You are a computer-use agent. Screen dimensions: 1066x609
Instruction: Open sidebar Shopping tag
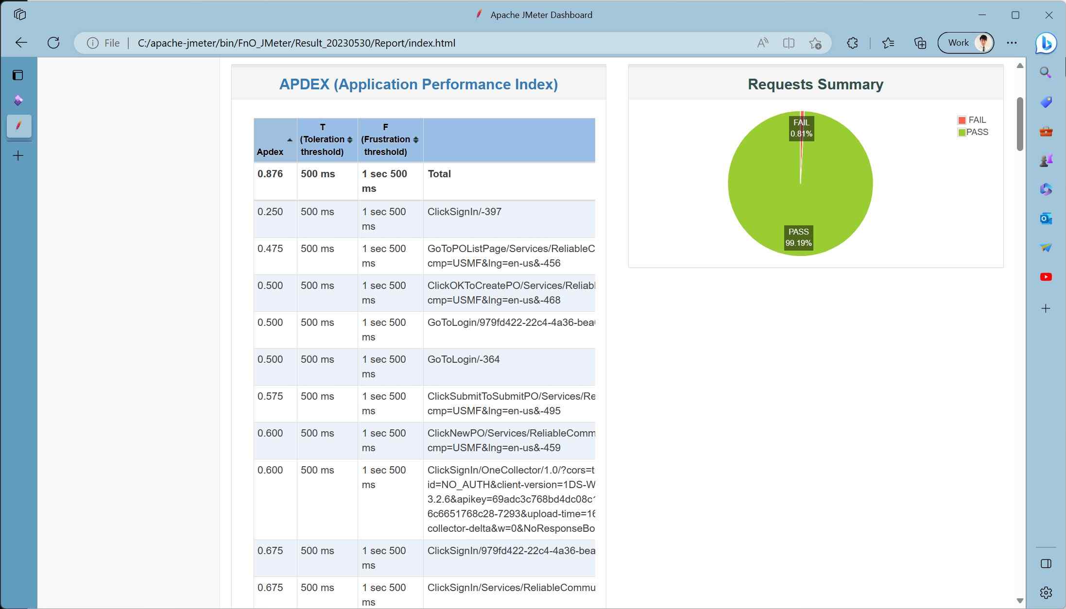(x=1046, y=102)
